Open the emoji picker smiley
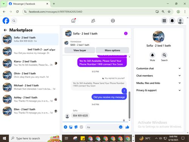Screen dimensions: 189x142 (121, 127)
